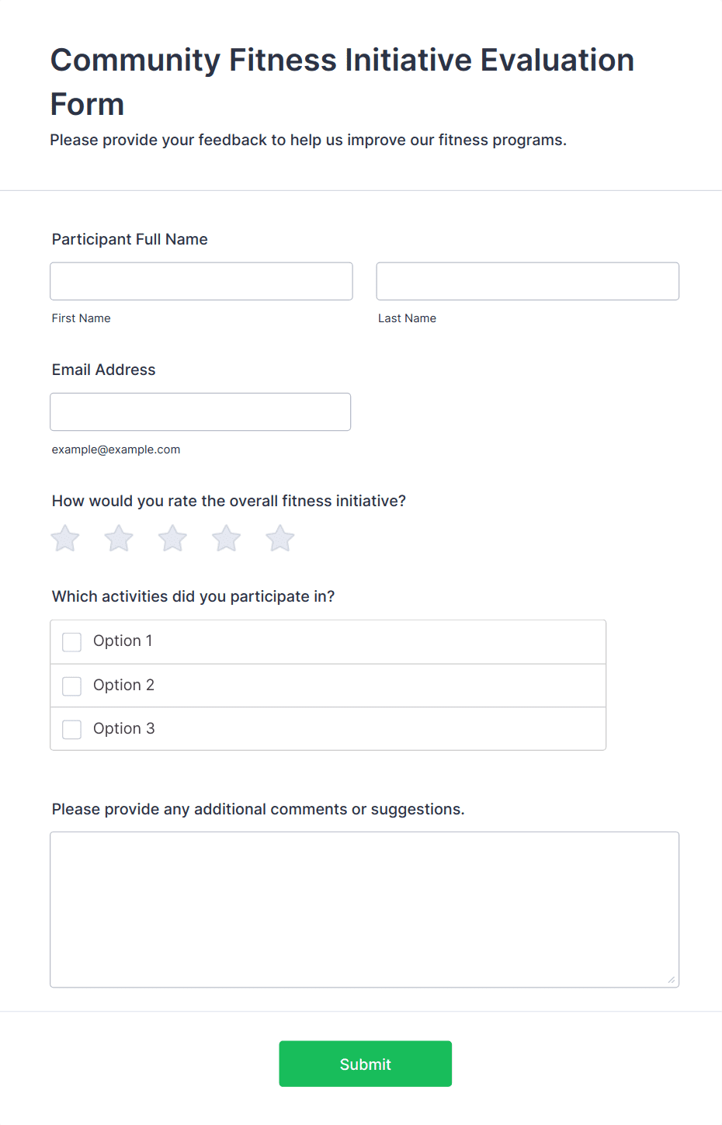Screen dimensions: 722x1125
Task: Click inside the additional comments textarea
Action: pyautogui.click(x=364, y=909)
